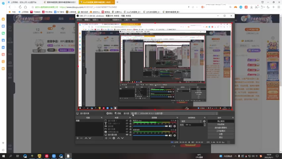Viewport: 282px width, 159px height.
Task: Move selected source up in Sources panel
Action: point(118,138)
